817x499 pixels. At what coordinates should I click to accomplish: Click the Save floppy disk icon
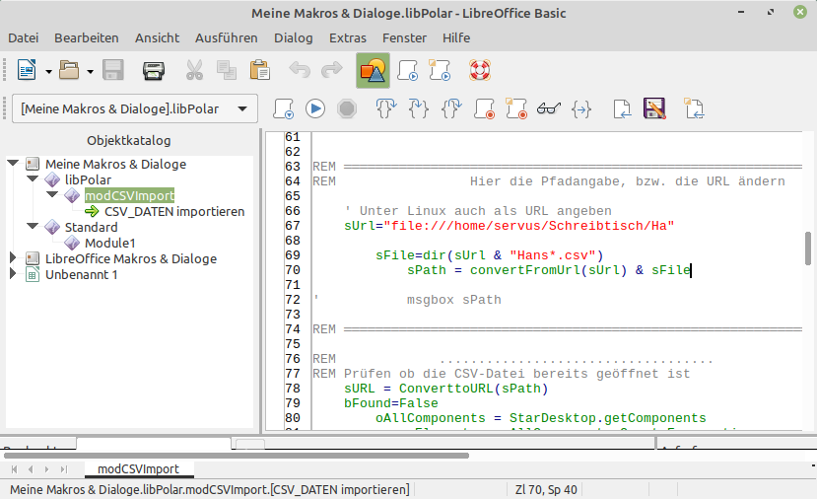coord(113,70)
